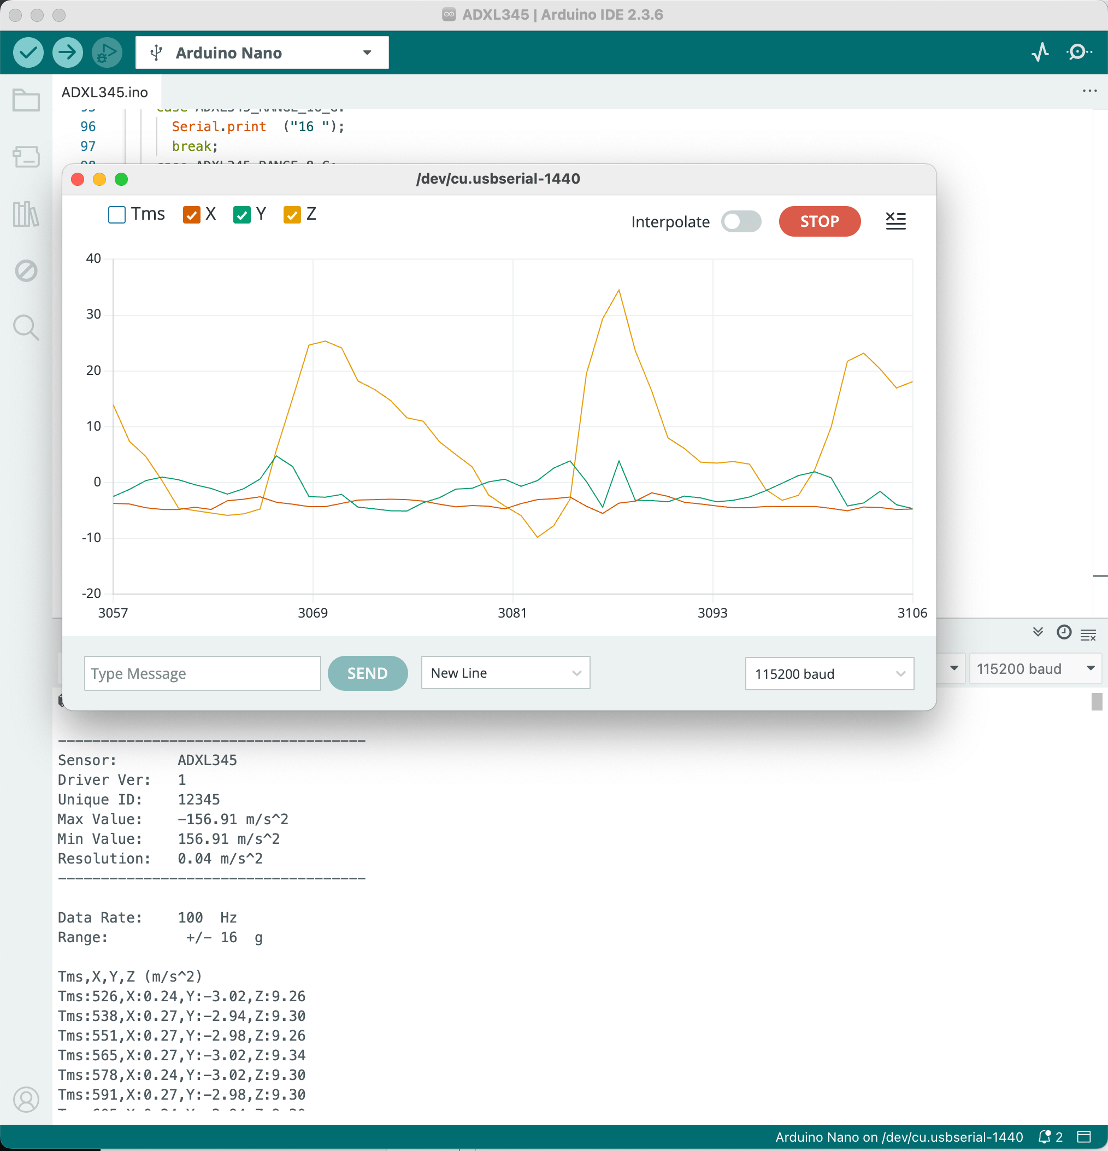Open the Arduino Nano board dropdown
1108x1151 pixels.
pyautogui.click(x=262, y=53)
